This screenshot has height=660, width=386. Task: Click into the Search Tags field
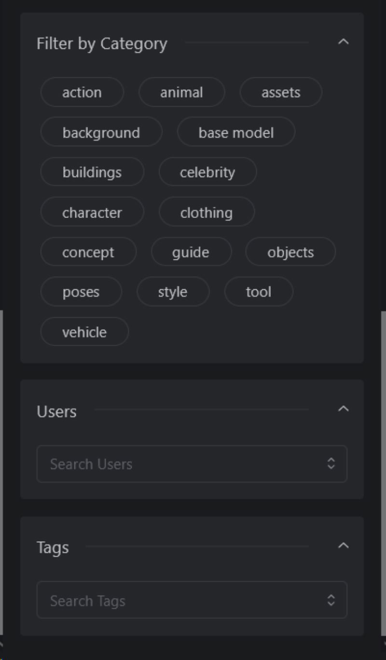(x=192, y=600)
